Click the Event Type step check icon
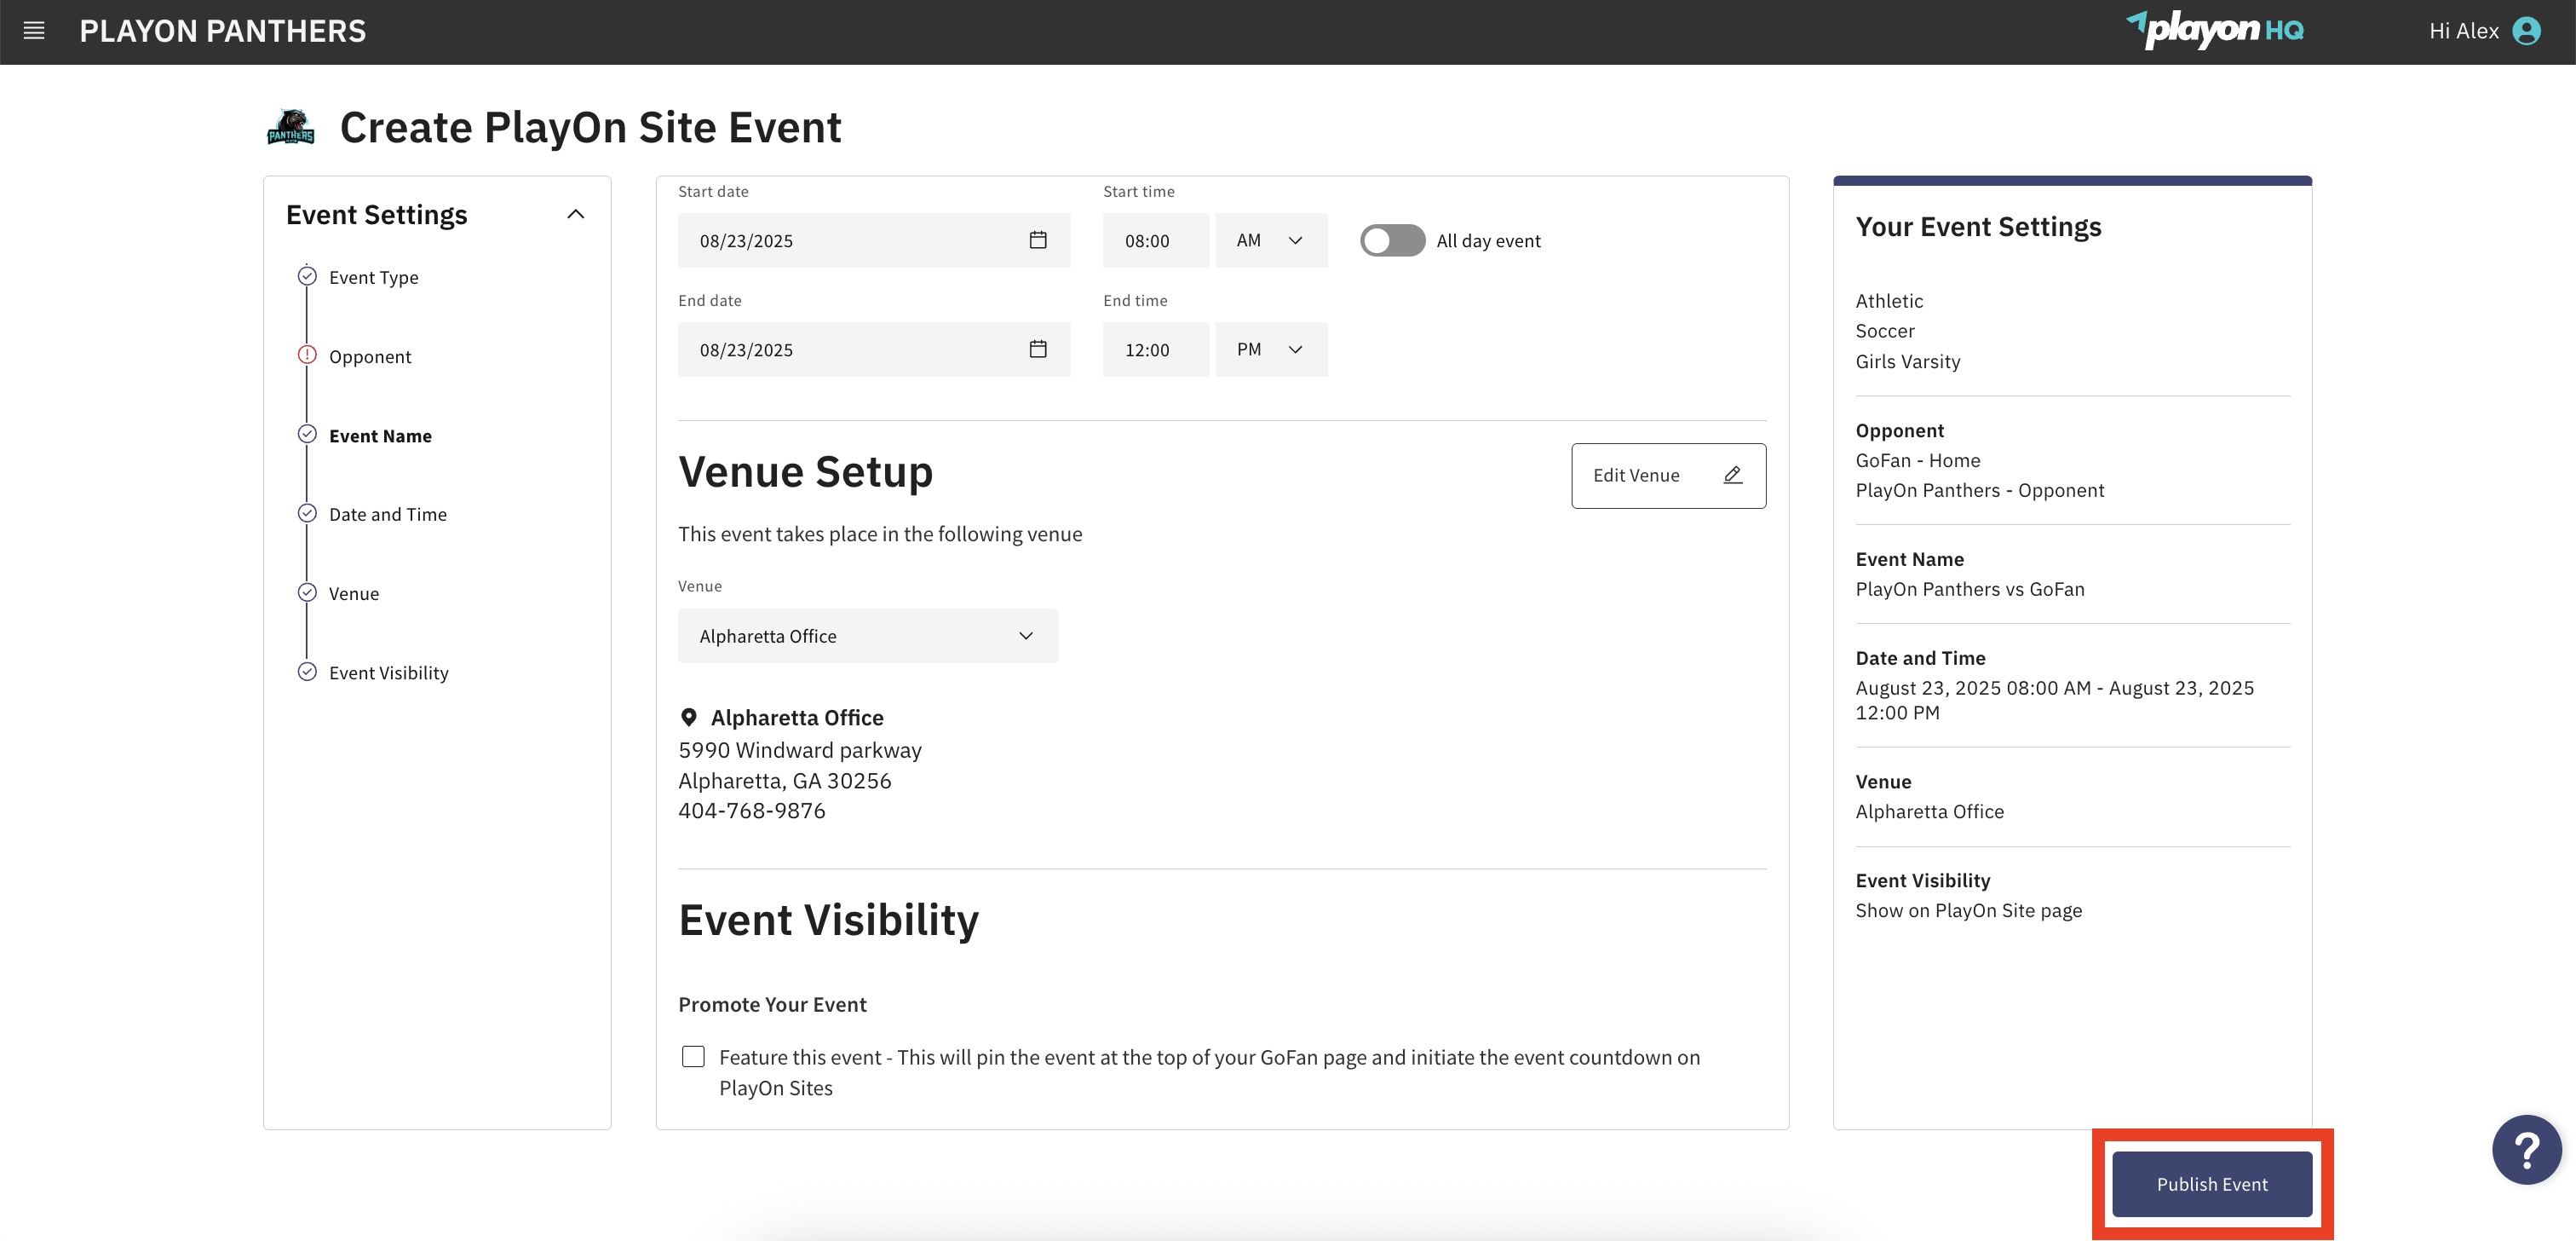 307,276
